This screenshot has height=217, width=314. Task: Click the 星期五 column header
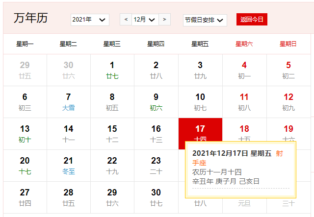pos(200,44)
